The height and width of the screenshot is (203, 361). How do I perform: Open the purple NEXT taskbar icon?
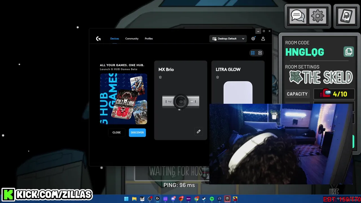click(188, 199)
